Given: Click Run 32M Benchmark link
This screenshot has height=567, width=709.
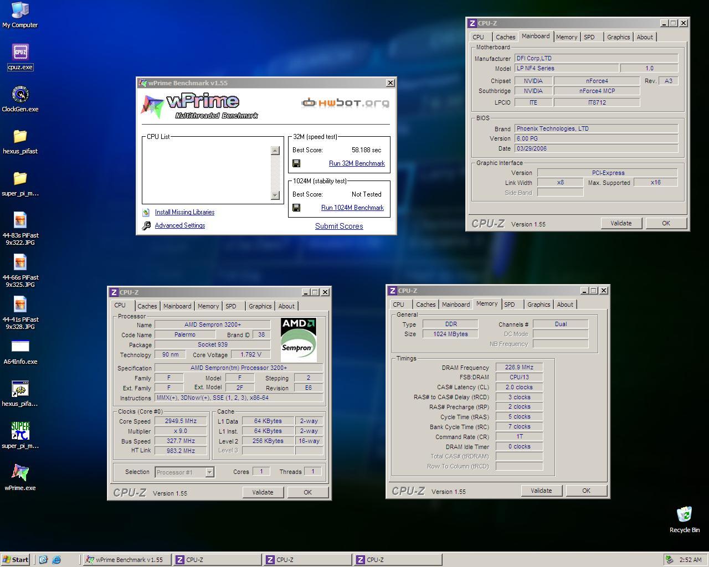Looking at the screenshot, I should click(357, 163).
